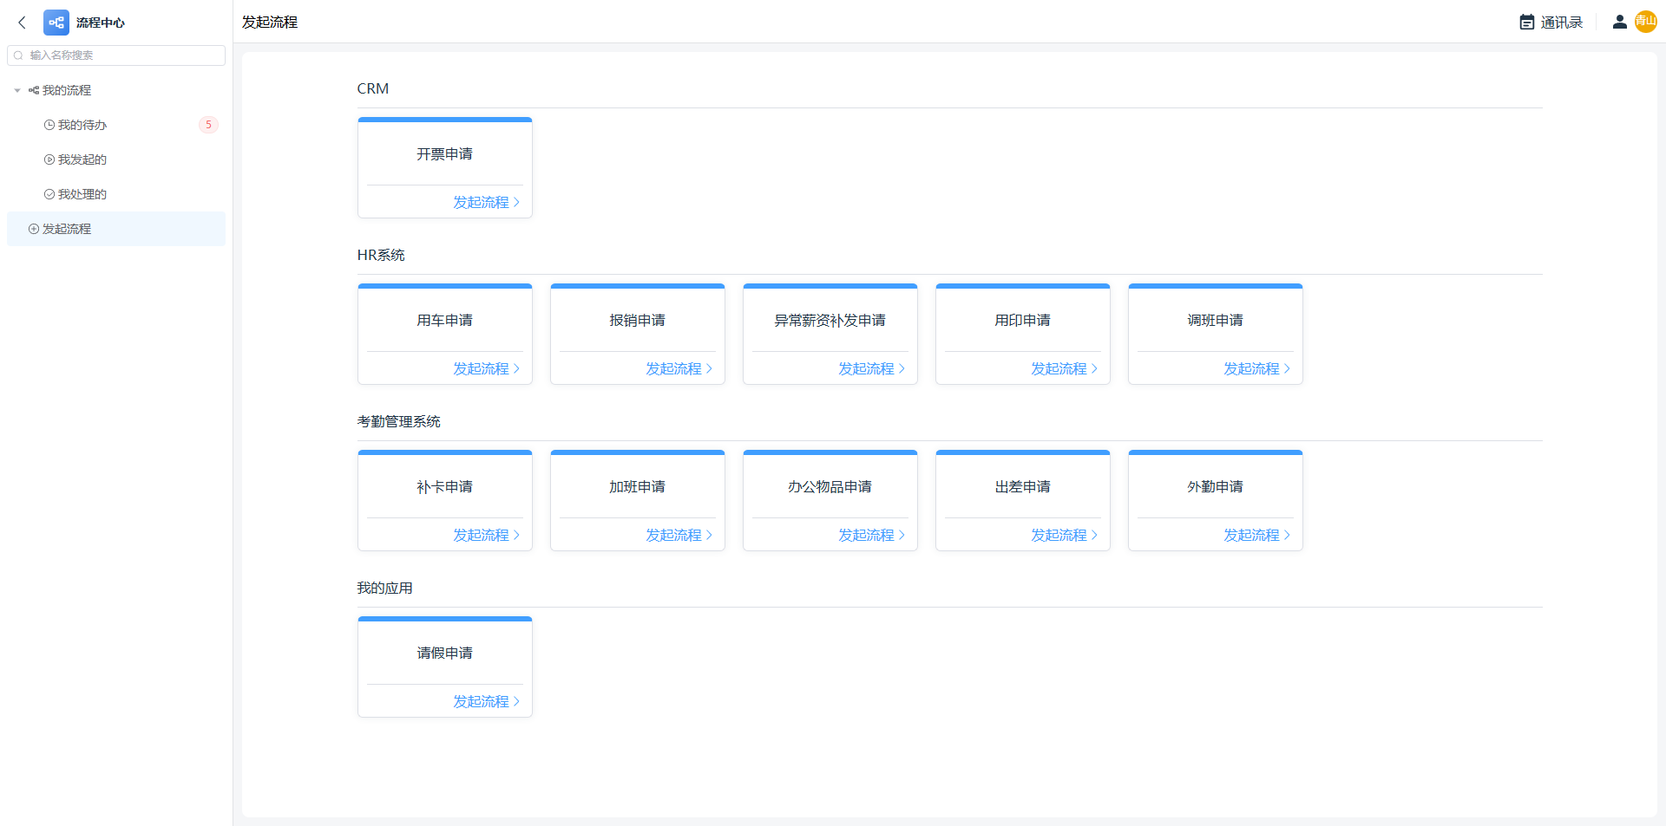The width and height of the screenshot is (1666, 826).
Task: Click the arrow icon on 开票申请 card
Action: 517,202
